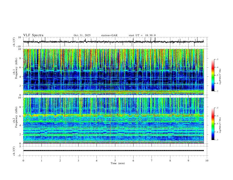Image resolution: width=233 pixels, height=180 pixels.
Task: Click tick label 6 on the Time axis
Action: pyautogui.click(x=133, y=161)
